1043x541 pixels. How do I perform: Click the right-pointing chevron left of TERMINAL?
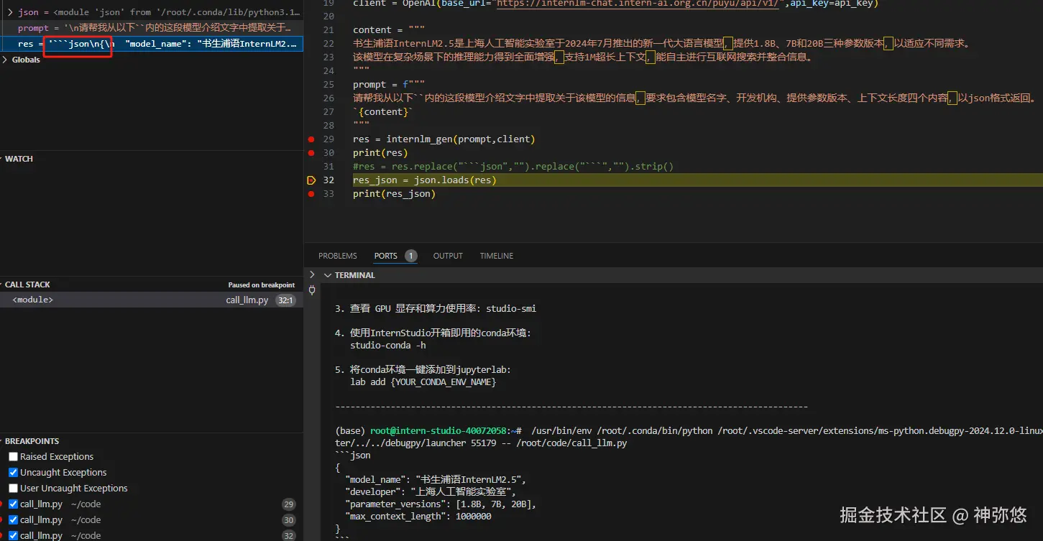click(312, 275)
